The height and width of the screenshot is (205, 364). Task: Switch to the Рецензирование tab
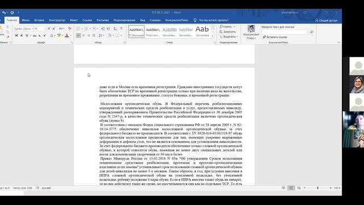tap(124, 20)
